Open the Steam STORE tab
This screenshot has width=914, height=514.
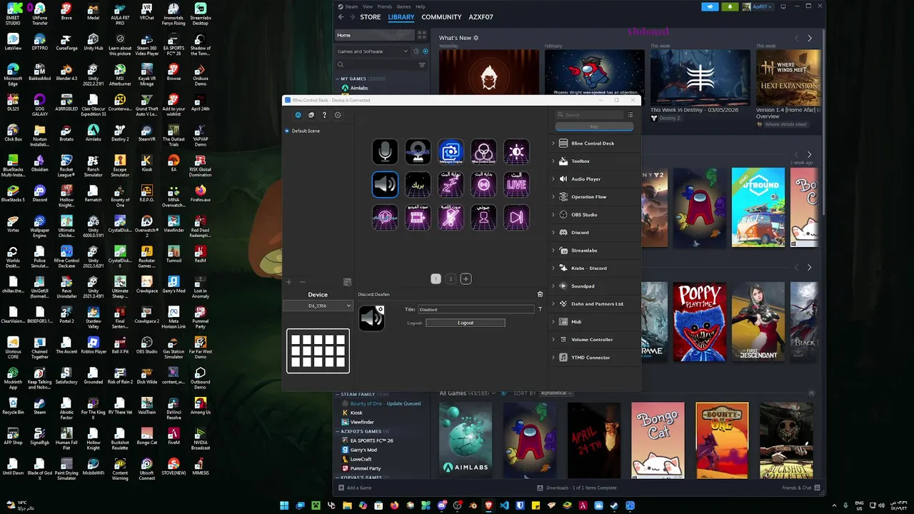[370, 17]
